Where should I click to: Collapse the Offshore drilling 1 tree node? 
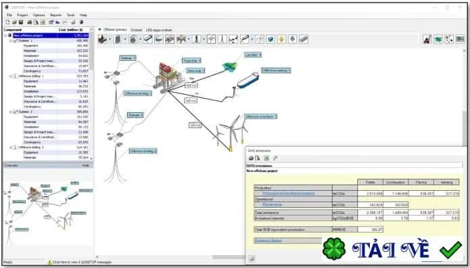tap(11, 76)
